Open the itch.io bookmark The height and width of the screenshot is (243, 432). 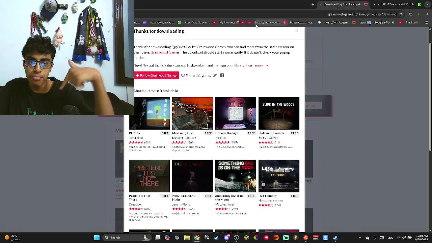(x=340, y=23)
